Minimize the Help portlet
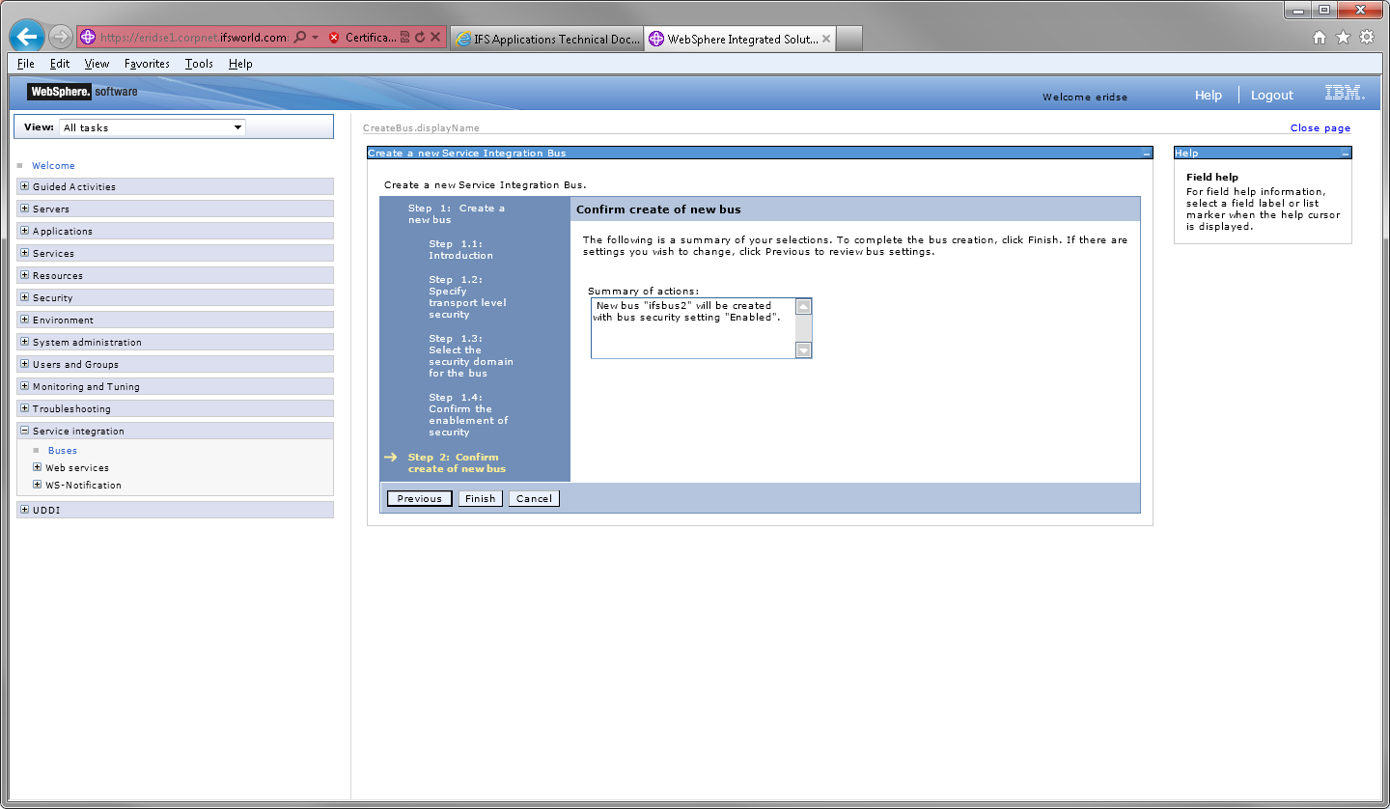1390x809 pixels. coord(1345,153)
